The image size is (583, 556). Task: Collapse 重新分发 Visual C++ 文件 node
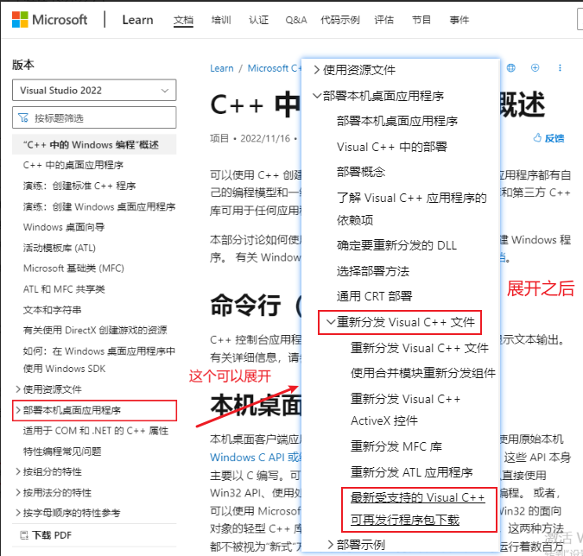pyautogui.click(x=331, y=322)
